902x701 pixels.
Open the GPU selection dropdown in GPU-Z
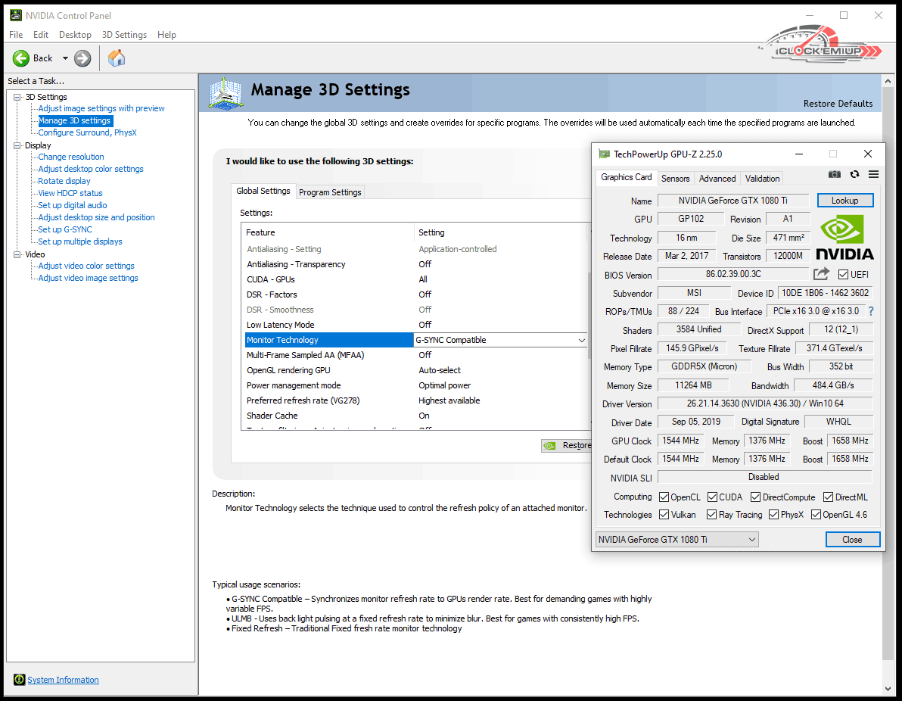coord(676,539)
